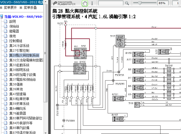Image resolution: width=181 pixels, height=134 pixels.
Task: Click the FlashPaper search input field
Action: [x=111, y=3]
